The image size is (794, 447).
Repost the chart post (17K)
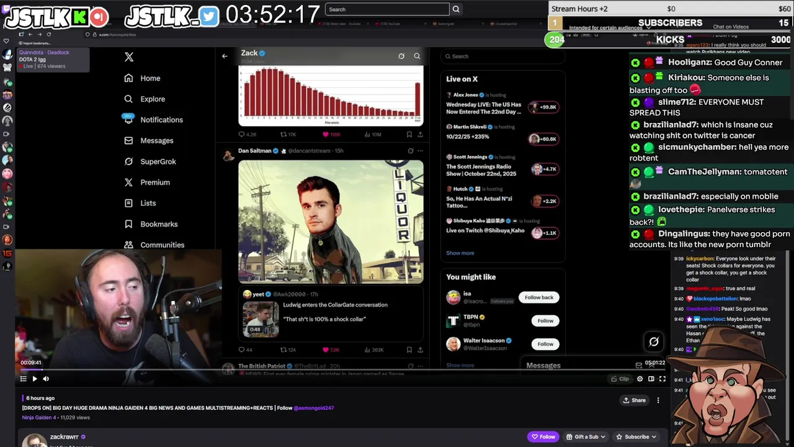288,134
